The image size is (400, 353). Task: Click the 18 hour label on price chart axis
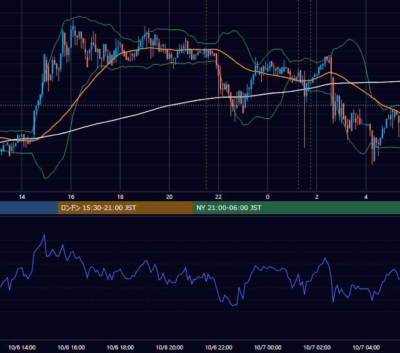120,197
